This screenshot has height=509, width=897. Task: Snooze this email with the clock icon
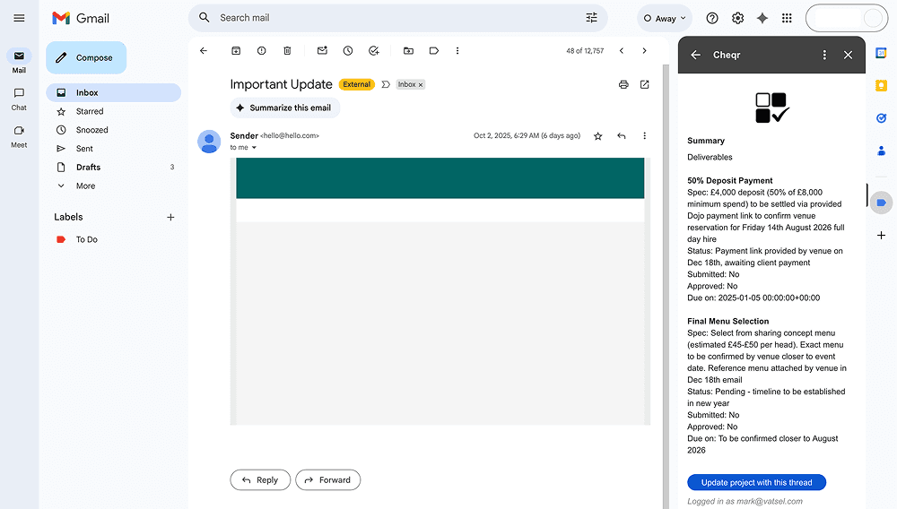[348, 51]
